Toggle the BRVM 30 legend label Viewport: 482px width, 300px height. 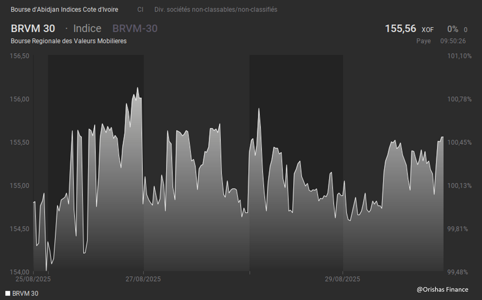25,293
